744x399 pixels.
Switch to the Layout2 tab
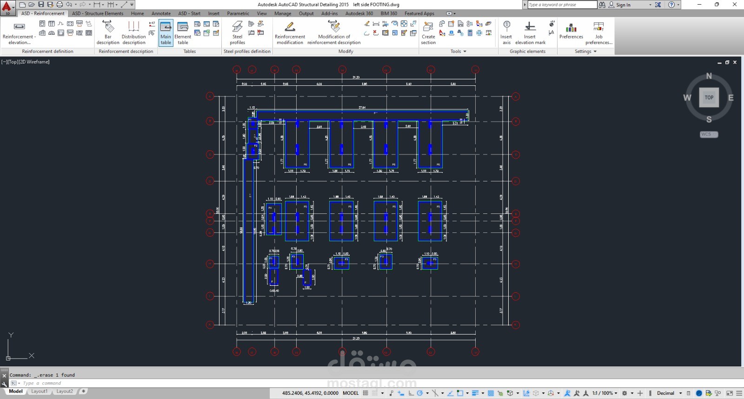tap(64, 392)
